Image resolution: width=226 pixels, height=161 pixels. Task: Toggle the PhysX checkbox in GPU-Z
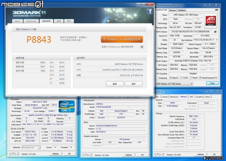point(191,78)
